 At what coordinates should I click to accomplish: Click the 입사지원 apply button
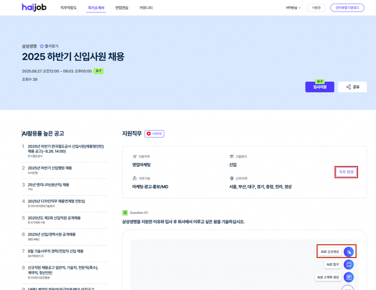pos(320,87)
